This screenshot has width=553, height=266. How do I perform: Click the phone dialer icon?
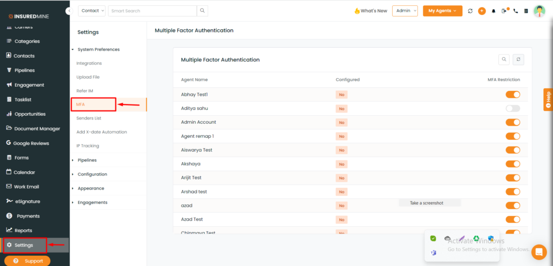coord(516,11)
